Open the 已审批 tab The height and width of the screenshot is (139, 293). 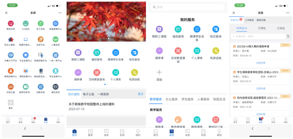pyautogui.click(x=262, y=28)
